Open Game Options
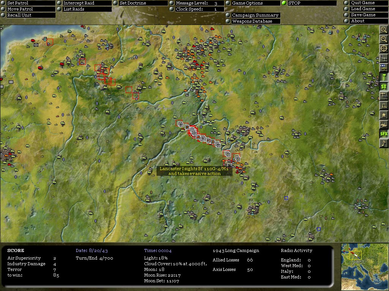This screenshot has width=389, height=291. coord(253,3)
